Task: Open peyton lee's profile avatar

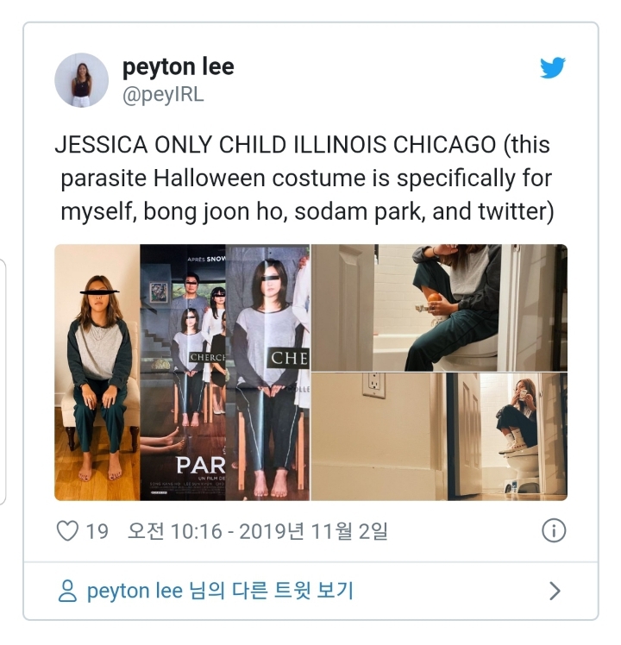Action: pos(81,80)
